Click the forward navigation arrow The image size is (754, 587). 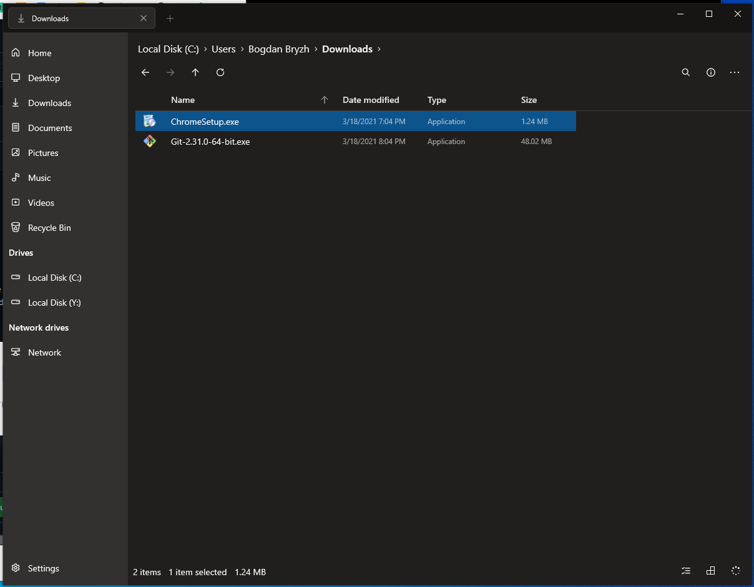coord(170,72)
